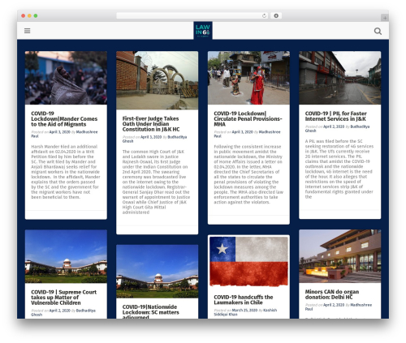Image resolution: width=406 pixels, height=343 pixels.
Task: Click the Chile flag image
Action: click(x=248, y=261)
